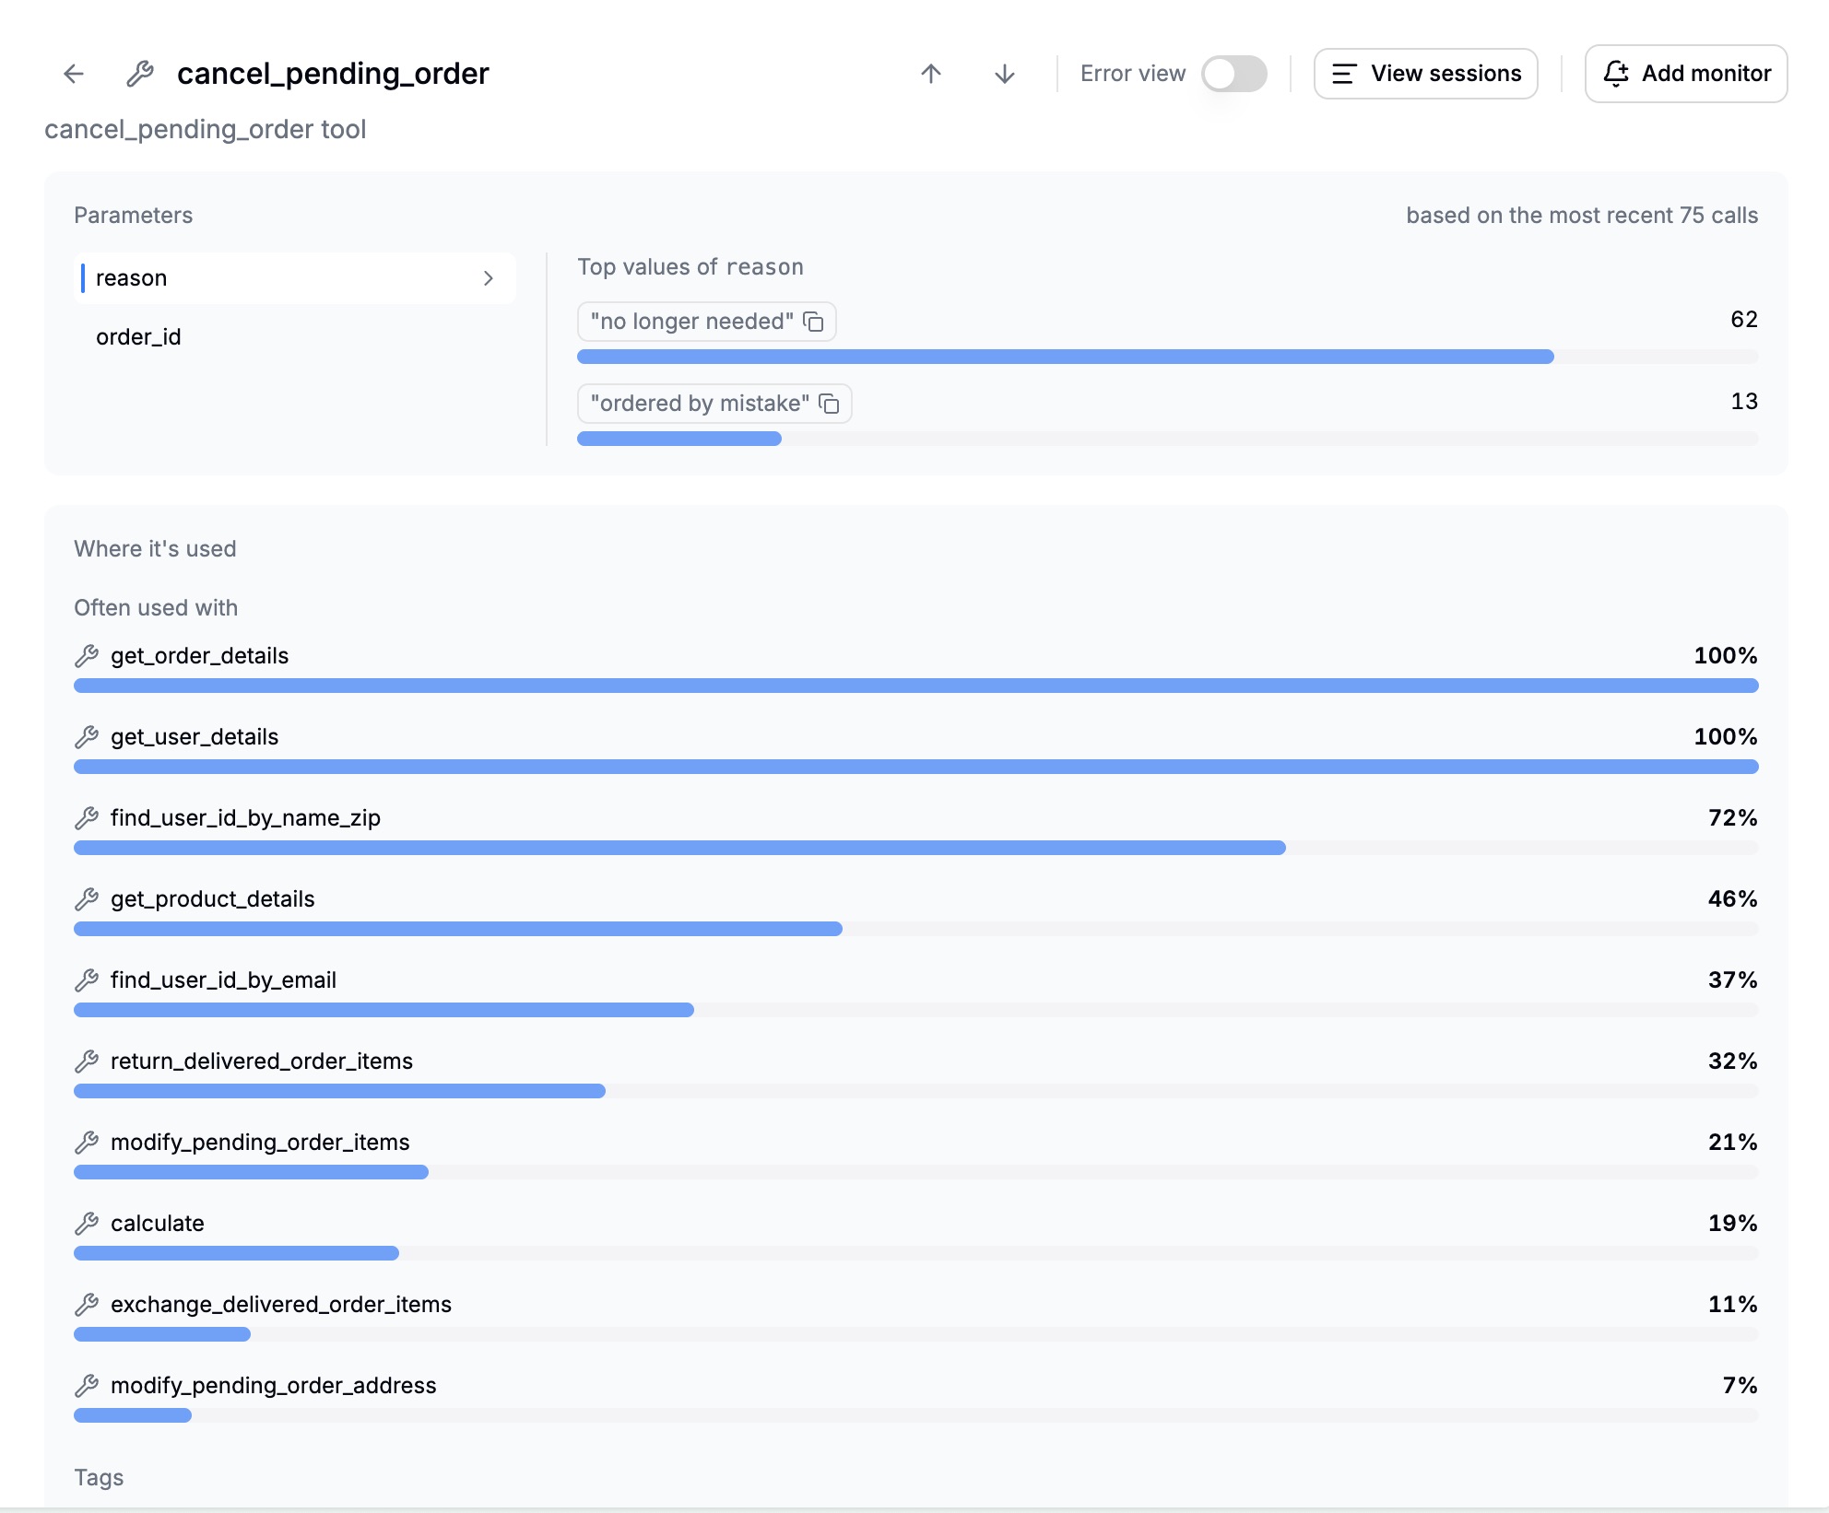Click wrench icon for get_user_details
1829x1513 pixels.
87,737
